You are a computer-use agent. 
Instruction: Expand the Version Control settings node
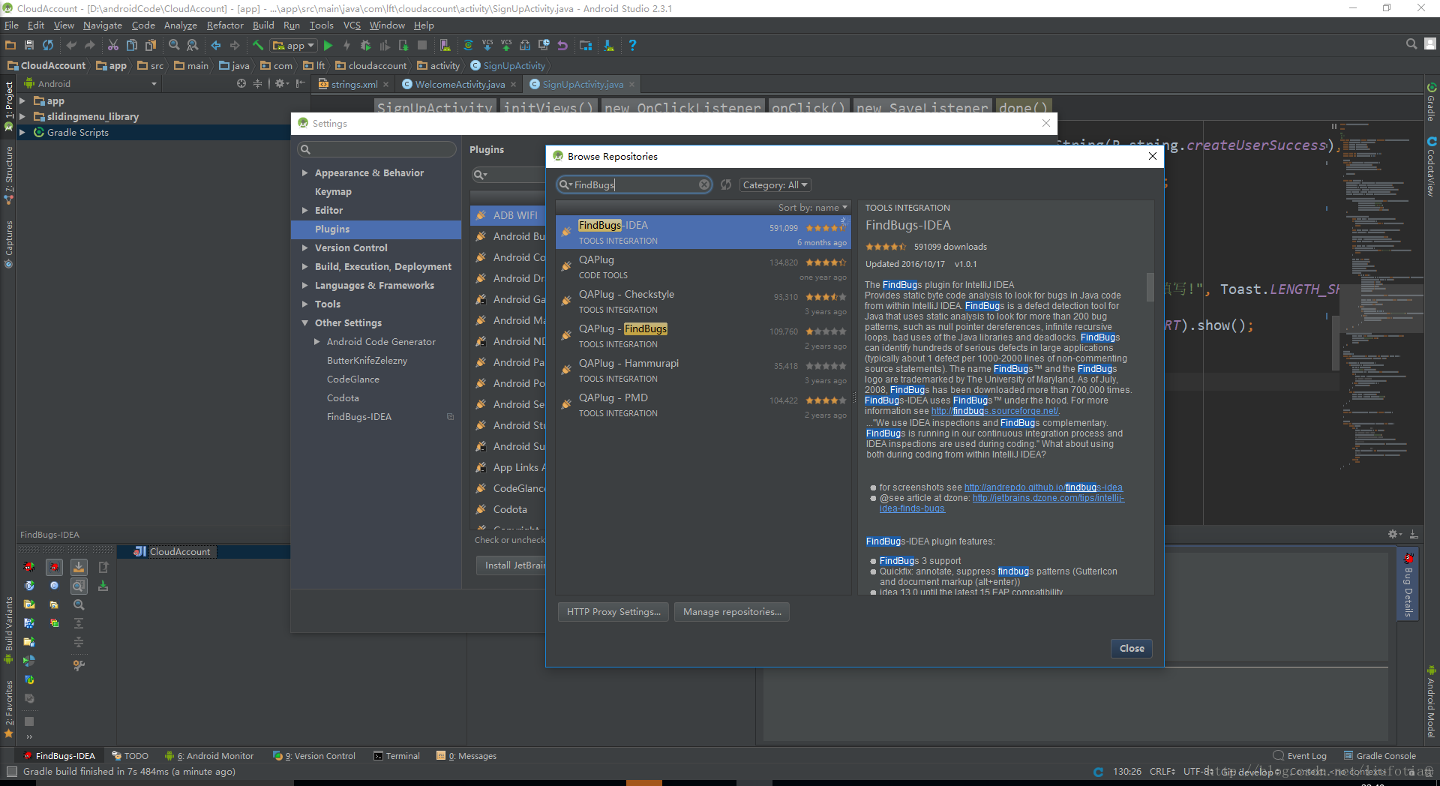[x=305, y=247]
